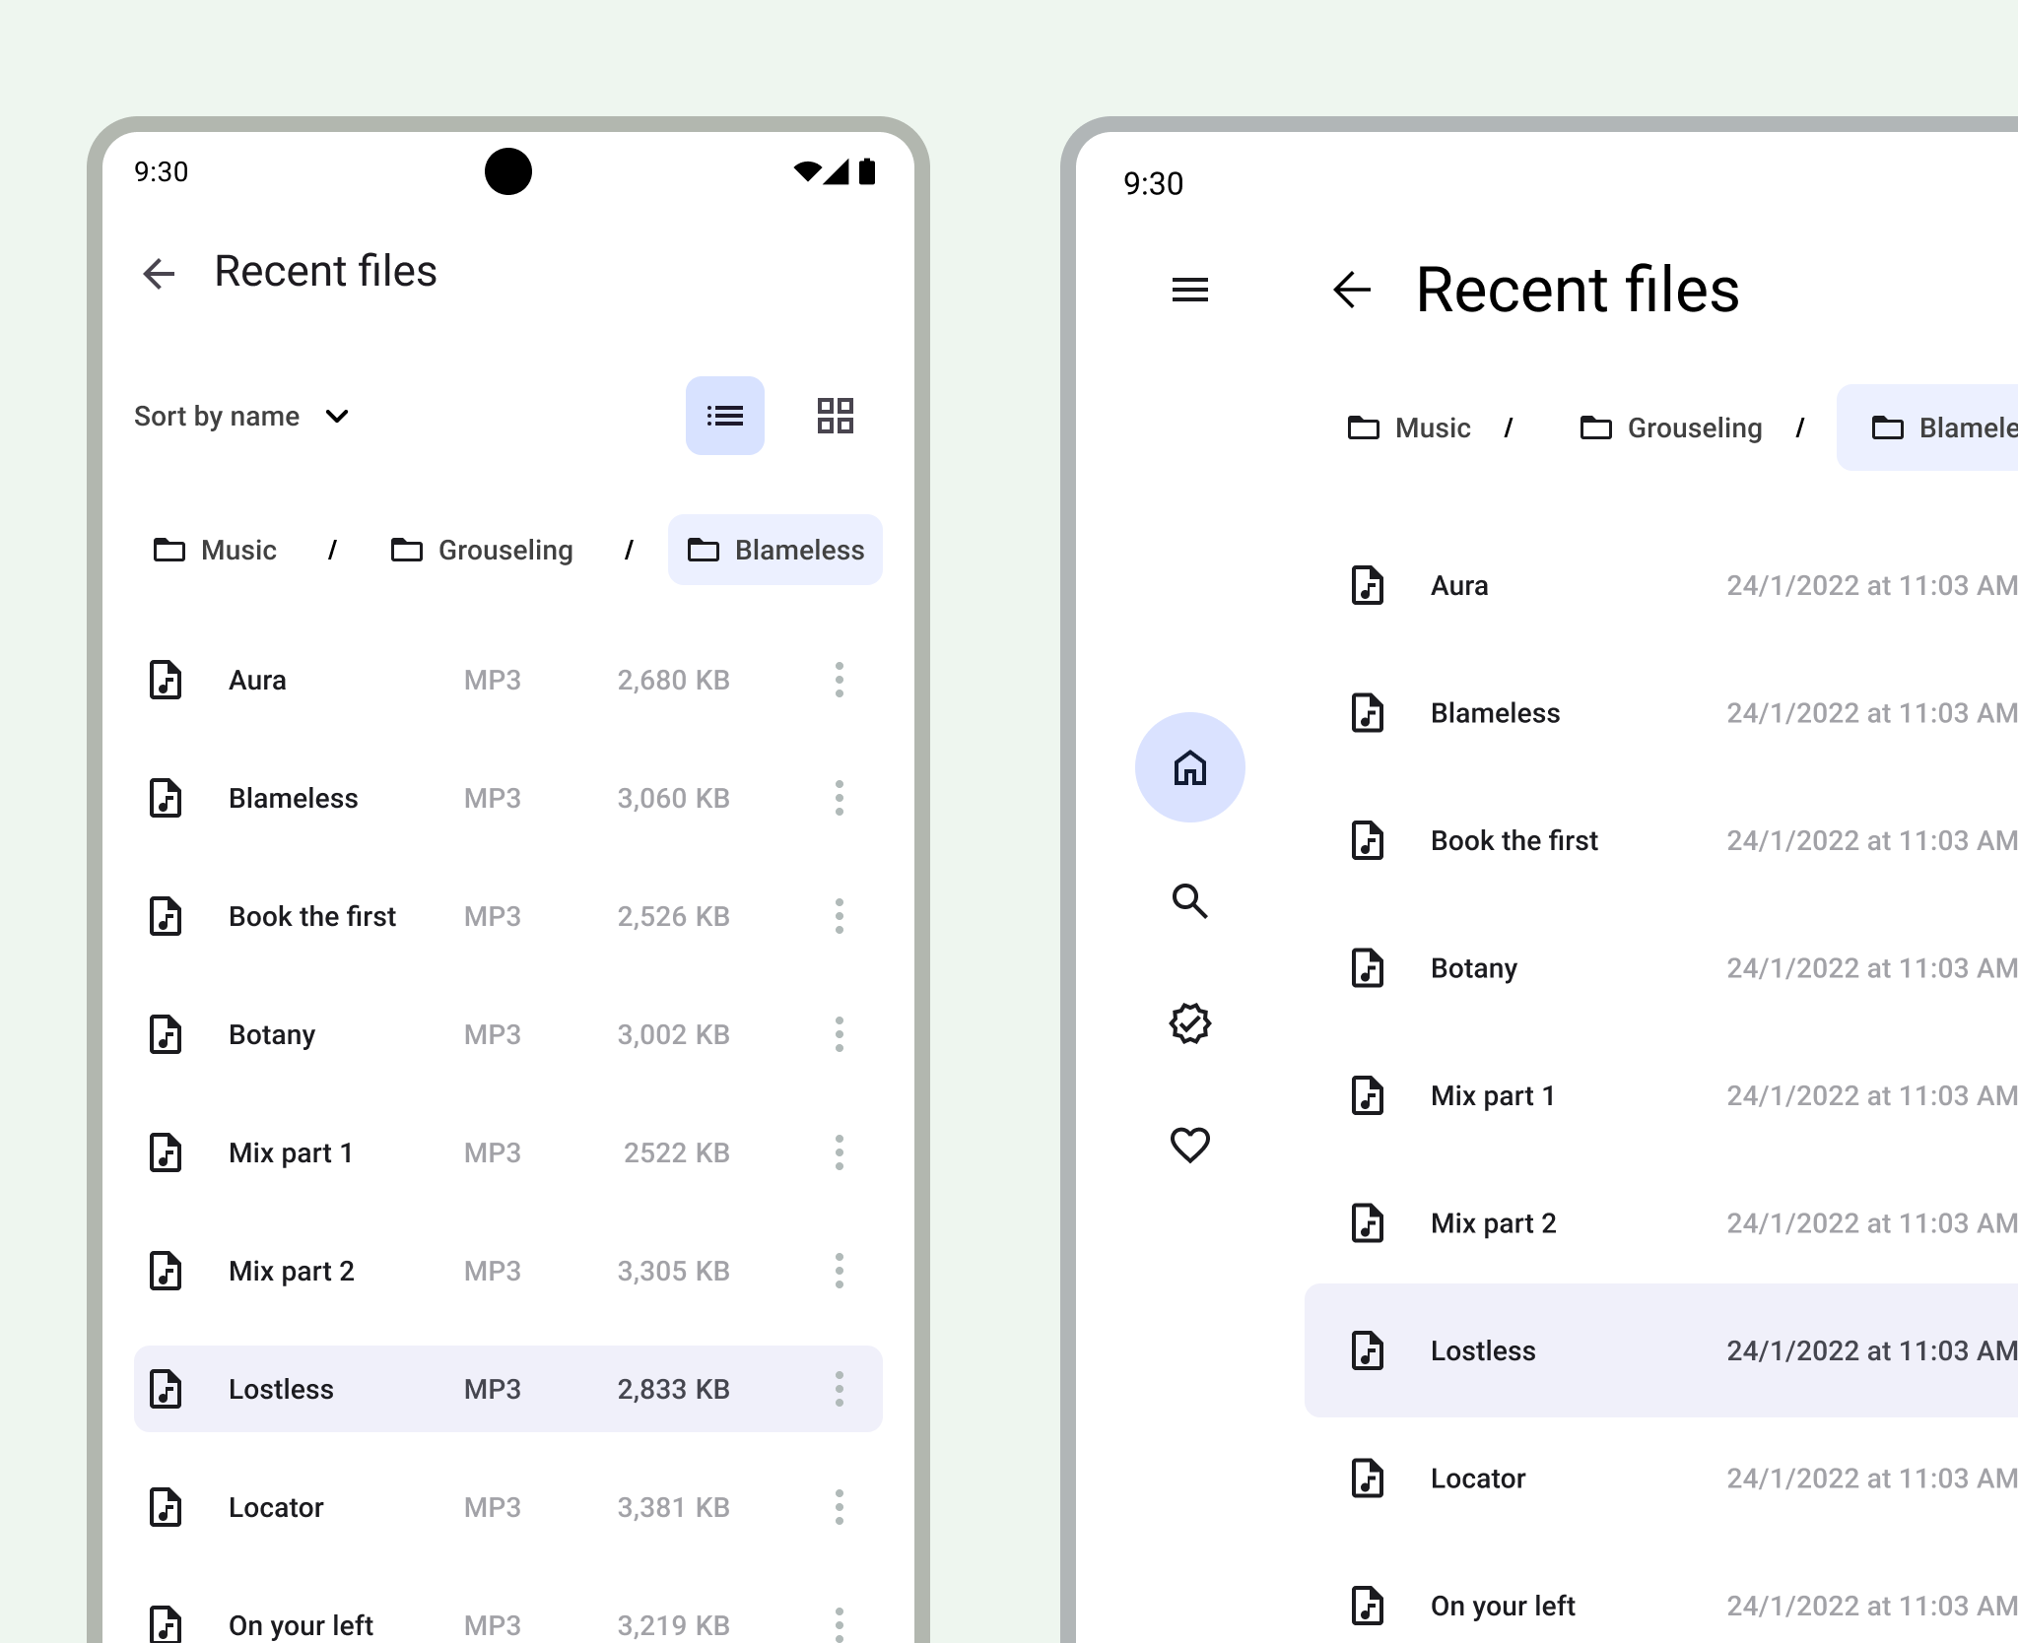Viewport: 2018px width, 1643px height.
Task: Toggle left sidebar menu icon
Action: pos(1190,290)
